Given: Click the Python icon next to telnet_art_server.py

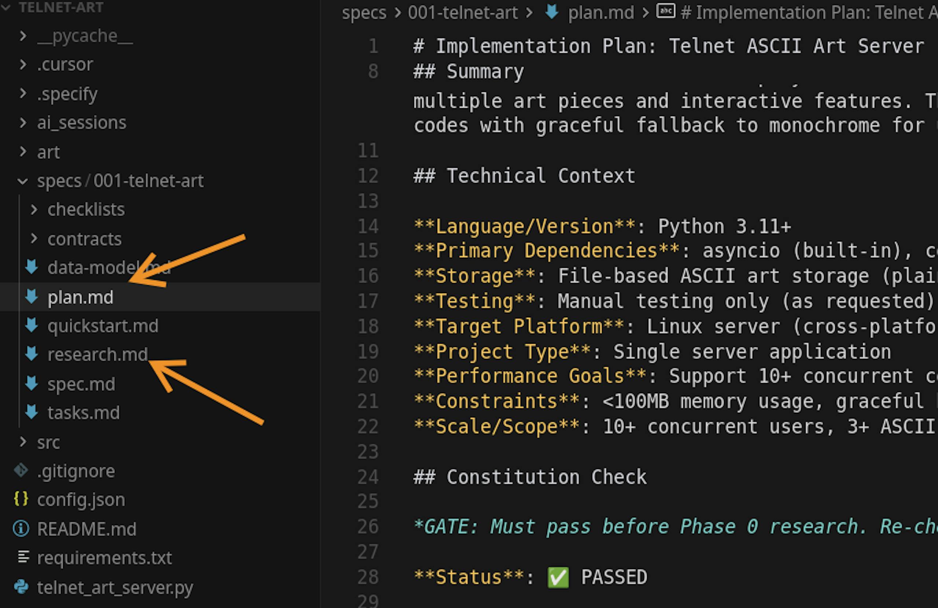Looking at the screenshot, I should (21, 587).
